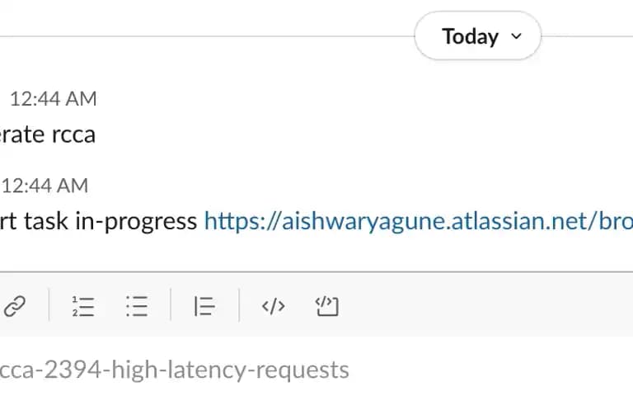The height and width of the screenshot is (396, 633).
Task: Click empty composer area right of placeholder text
Action: (490, 370)
